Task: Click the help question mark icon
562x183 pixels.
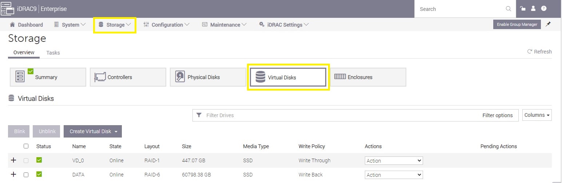Action: click(544, 9)
